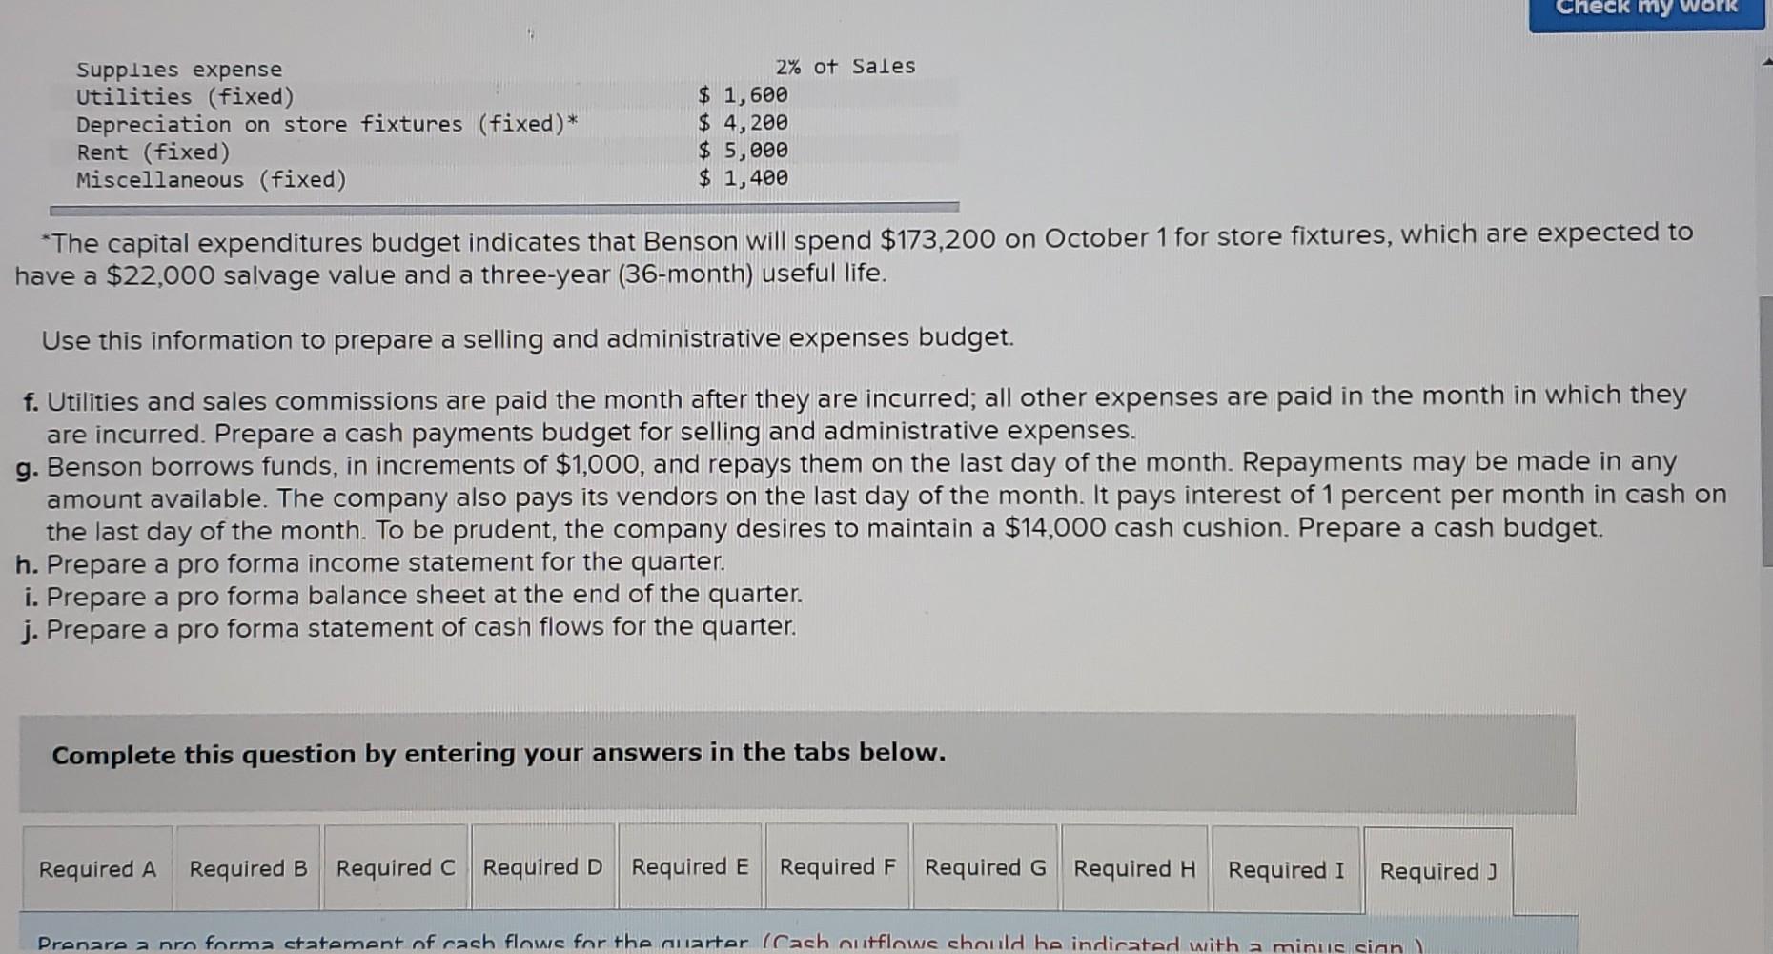Click the Depreciation on store fixtures line
Viewport: 1773px width, 954px height.
pos(327,123)
